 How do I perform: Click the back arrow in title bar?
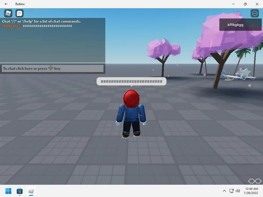[x=6, y=4]
